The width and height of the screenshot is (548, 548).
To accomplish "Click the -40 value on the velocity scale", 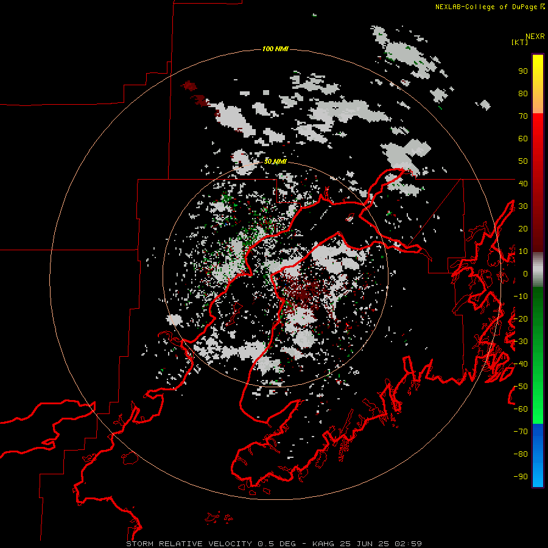I will coord(521,364).
